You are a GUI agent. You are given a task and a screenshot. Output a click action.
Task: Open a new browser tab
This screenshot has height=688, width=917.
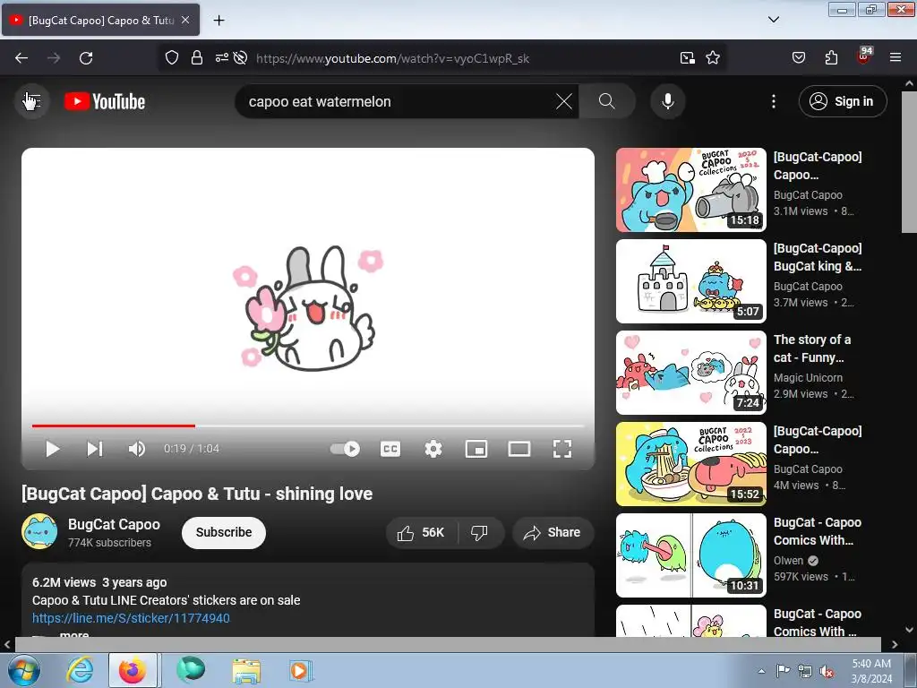[x=219, y=21]
